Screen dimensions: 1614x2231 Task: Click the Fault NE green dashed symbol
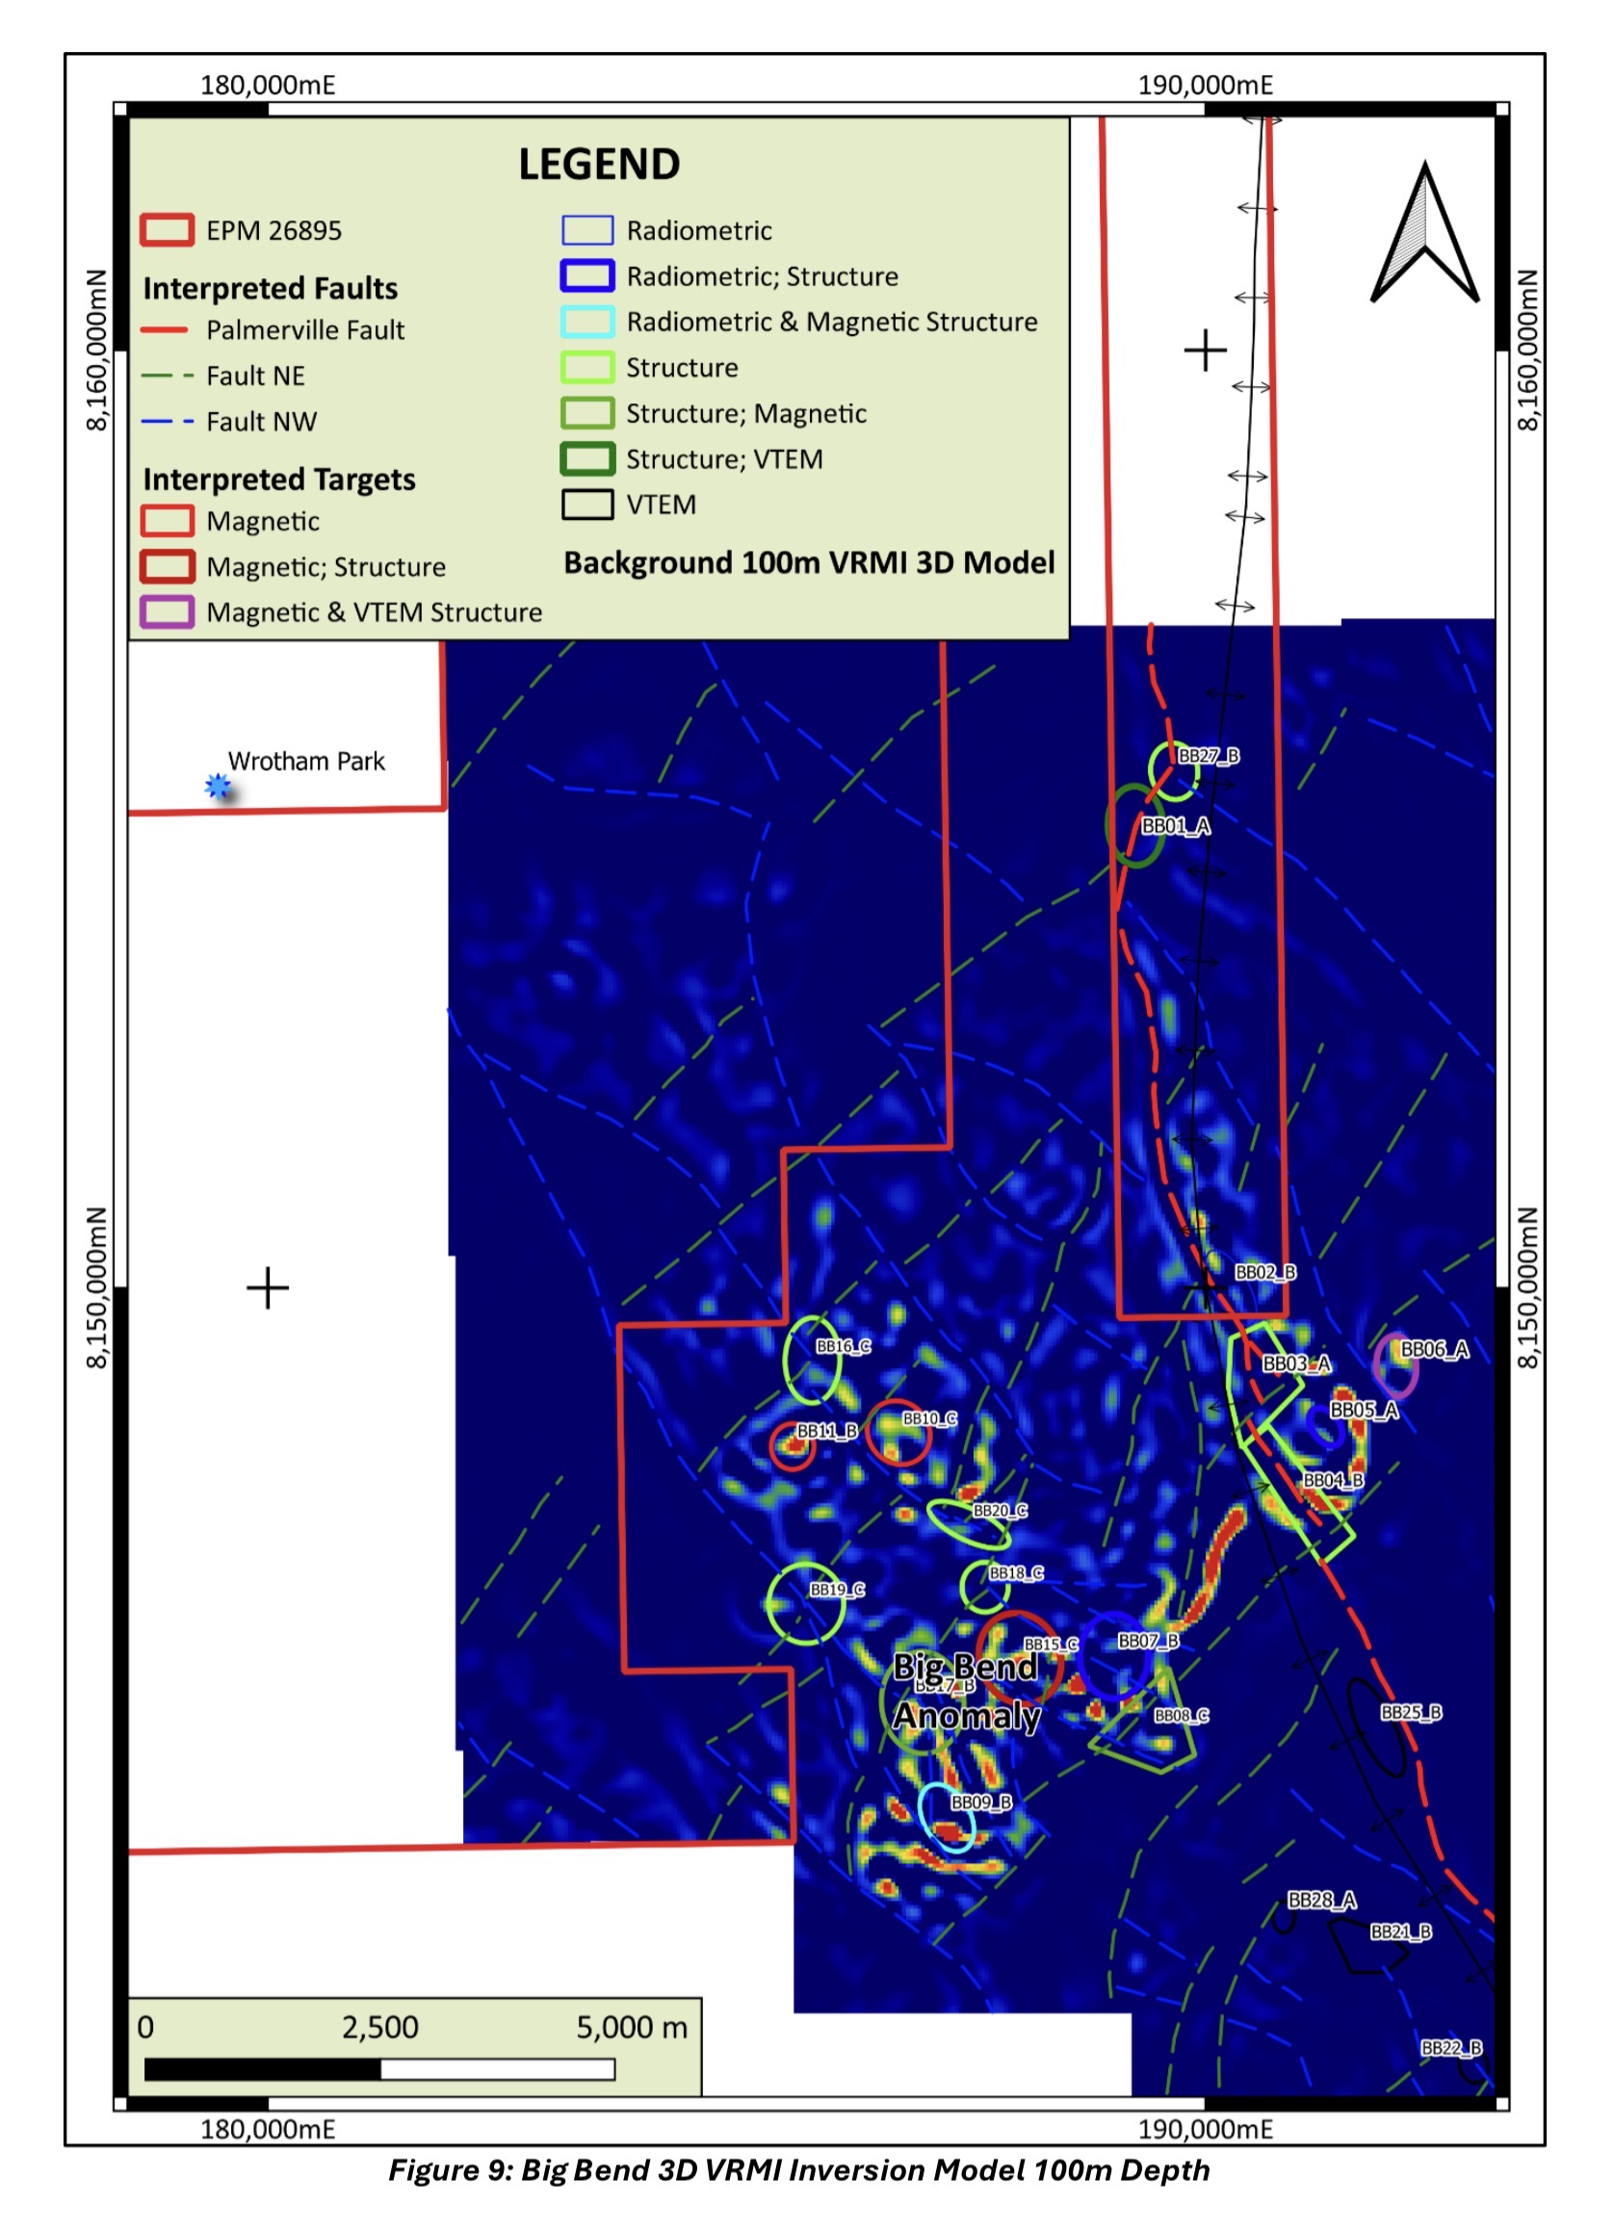click(x=167, y=376)
